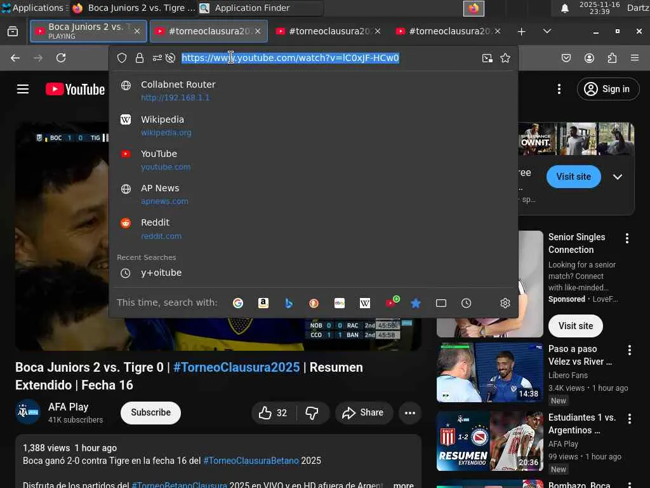
Task: Go to YouTube home via the logo
Action: (x=75, y=89)
